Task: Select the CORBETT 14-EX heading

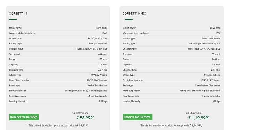Action: [134, 14]
